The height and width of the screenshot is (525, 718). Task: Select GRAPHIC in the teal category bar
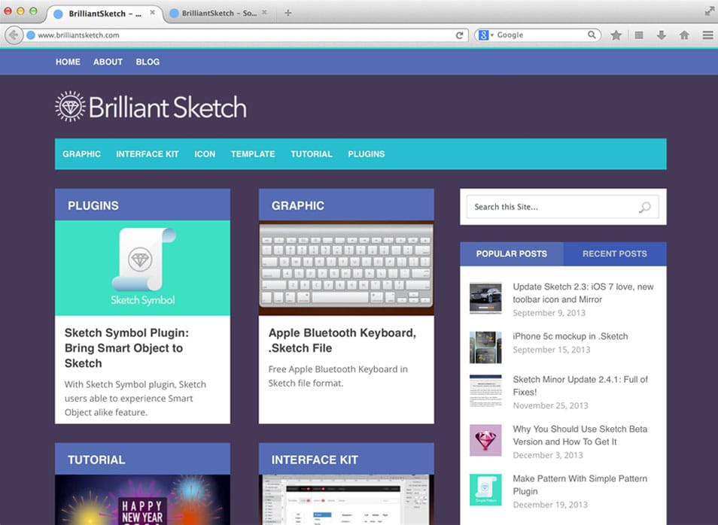pyautogui.click(x=81, y=154)
